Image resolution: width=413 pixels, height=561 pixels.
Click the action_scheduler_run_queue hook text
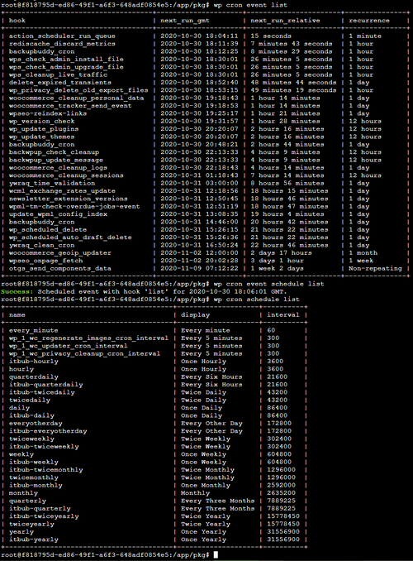coord(62,36)
